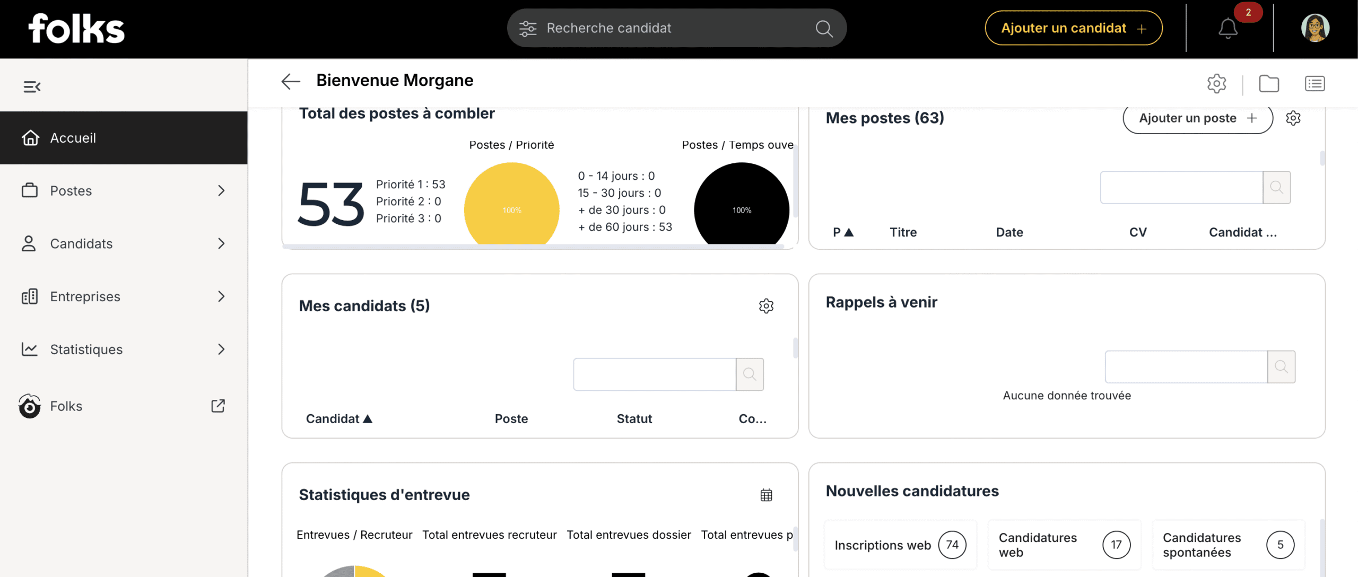Image resolution: width=1358 pixels, height=577 pixels.
Task: Open search filter sliders icon
Action: (528, 28)
